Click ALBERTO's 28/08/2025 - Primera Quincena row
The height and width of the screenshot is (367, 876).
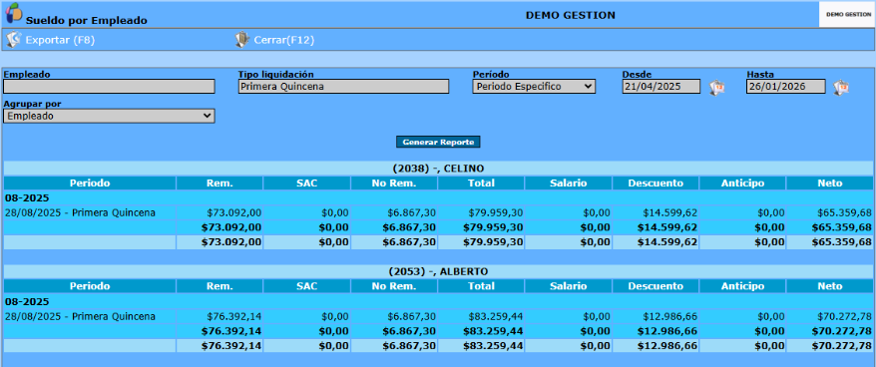click(x=438, y=316)
